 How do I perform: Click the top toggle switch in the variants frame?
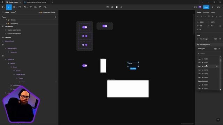(85, 27)
